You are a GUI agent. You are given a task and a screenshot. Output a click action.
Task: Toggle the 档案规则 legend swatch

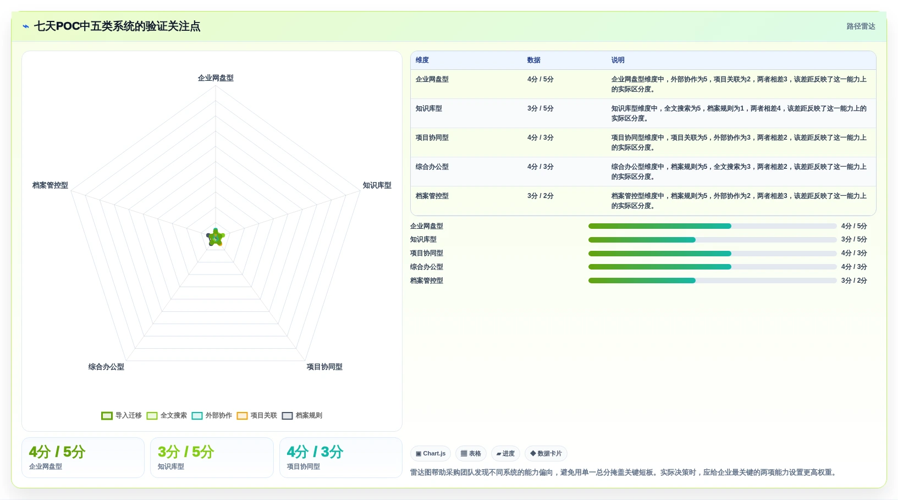[x=287, y=416]
